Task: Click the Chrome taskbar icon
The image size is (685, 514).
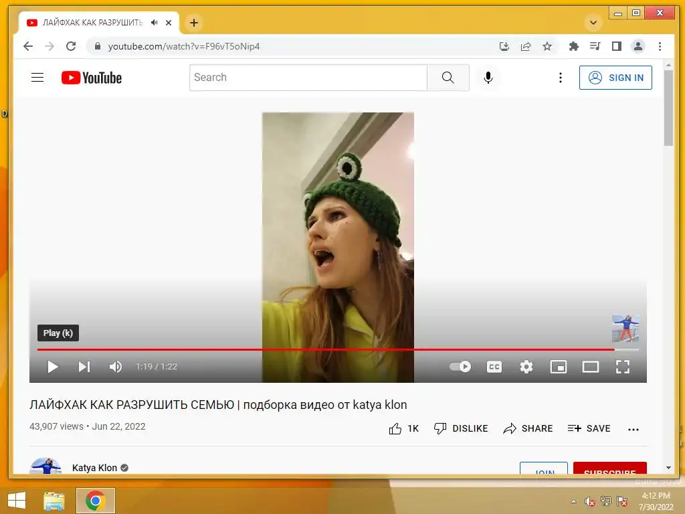Action: (95, 501)
